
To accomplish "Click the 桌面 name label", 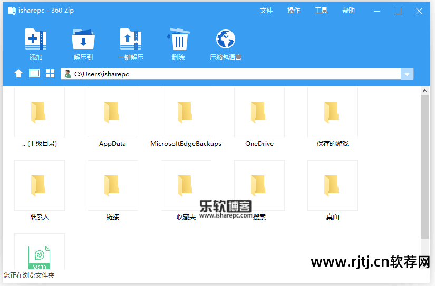I will pos(333,216).
